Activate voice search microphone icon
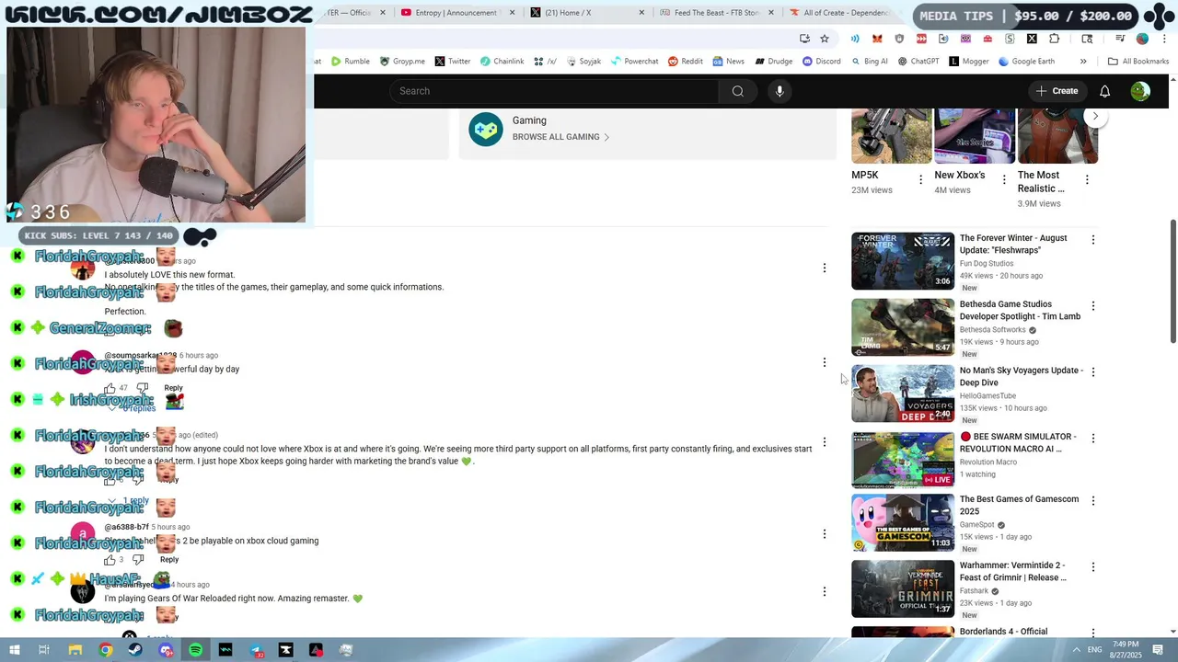This screenshot has width=1178, height=662. click(780, 91)
